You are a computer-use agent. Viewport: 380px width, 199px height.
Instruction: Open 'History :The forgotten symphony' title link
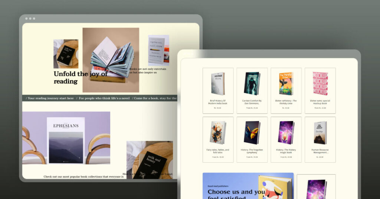point(252,151)
